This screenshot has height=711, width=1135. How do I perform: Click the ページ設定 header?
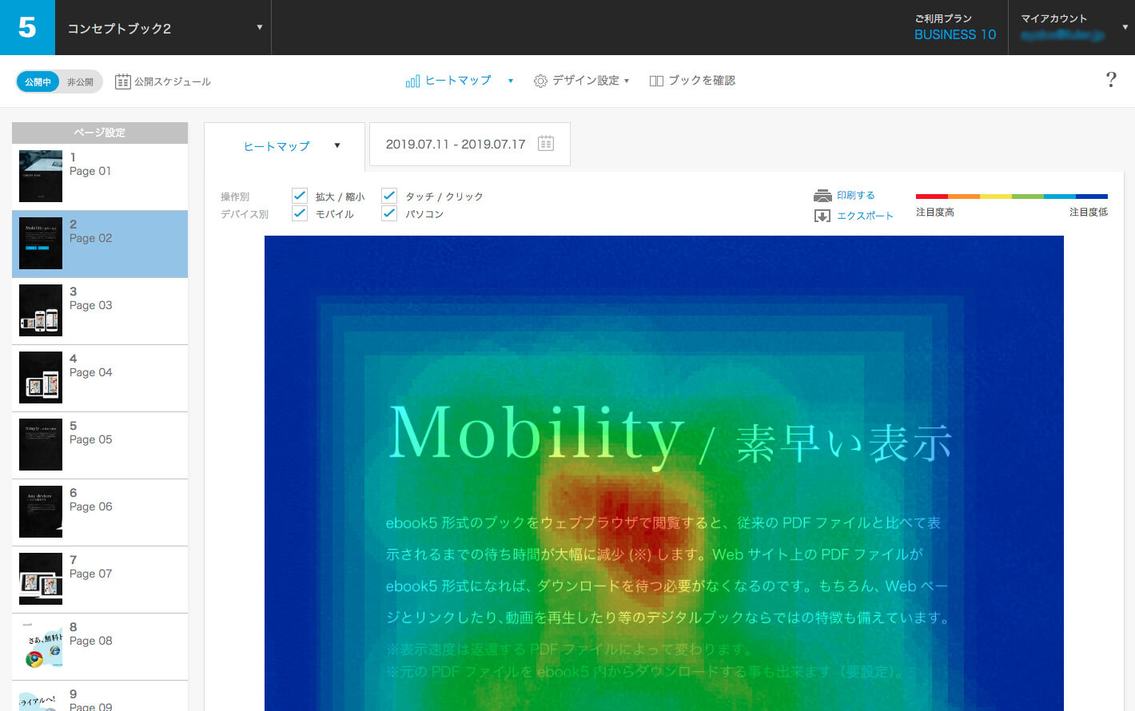[100, 133]
